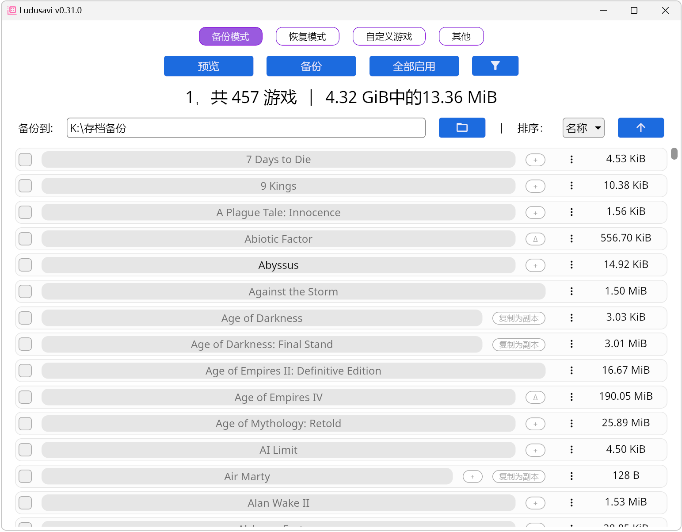This screenshot has width=682, height=532.
Task: Focus the backup path field K:\存档备份
Action: (x=246, y=128)
